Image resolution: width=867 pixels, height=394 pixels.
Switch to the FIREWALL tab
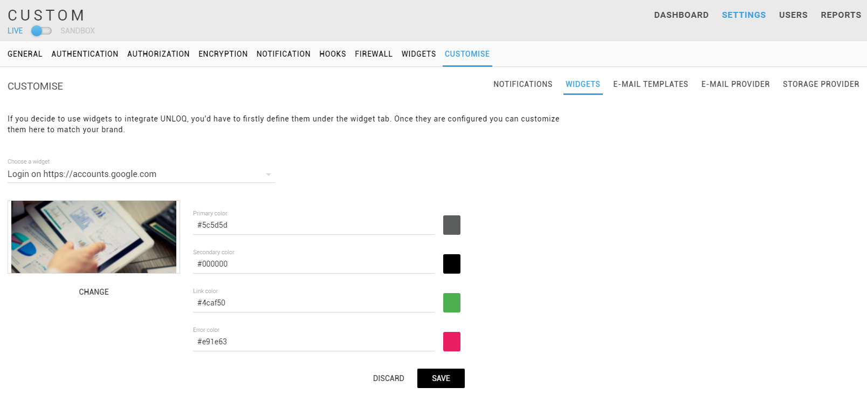374,54
